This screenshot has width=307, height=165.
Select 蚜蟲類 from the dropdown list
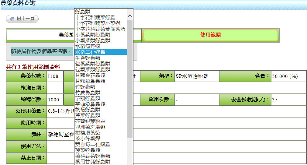[x=83, y=12]
